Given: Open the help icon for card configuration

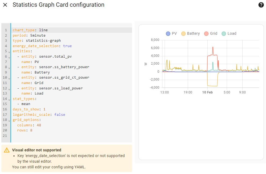Looking at the screenshot, I should pos(261,5).
